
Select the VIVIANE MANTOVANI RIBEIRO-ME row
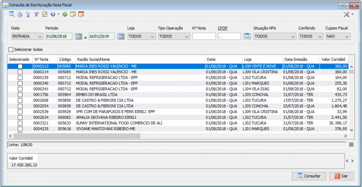pyautogui.click(x=178, y=129)
